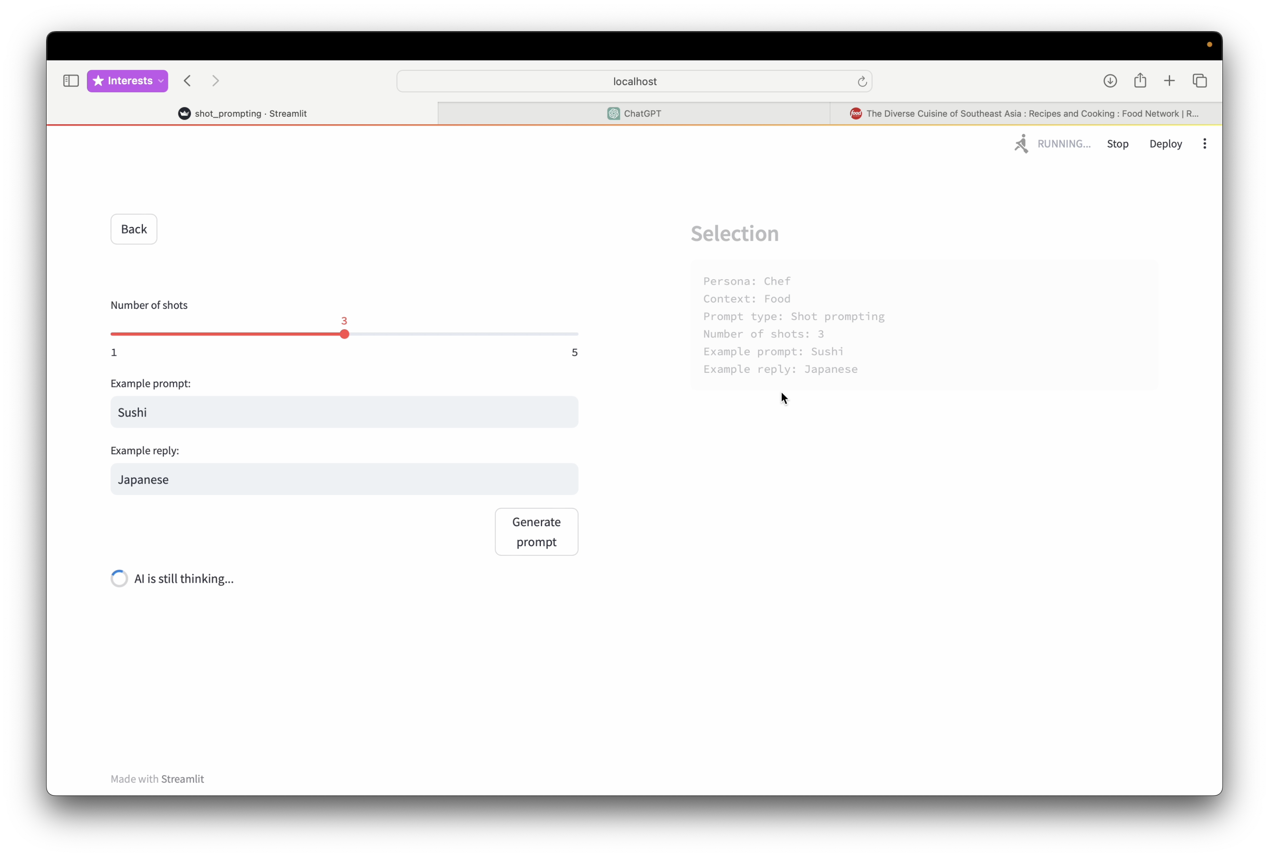This screenshot has height=857, width=1269.
Task: Switch to the ChatGPT tab
Action: pos(634,113)
